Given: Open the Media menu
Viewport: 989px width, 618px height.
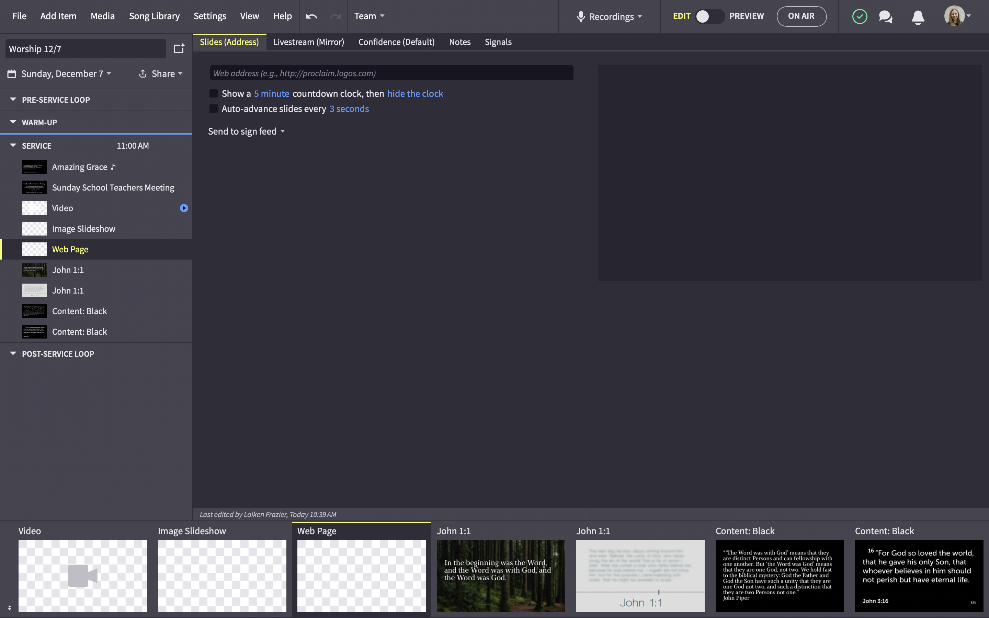Looking at the screenshot, I should click(x=103, y=16).
